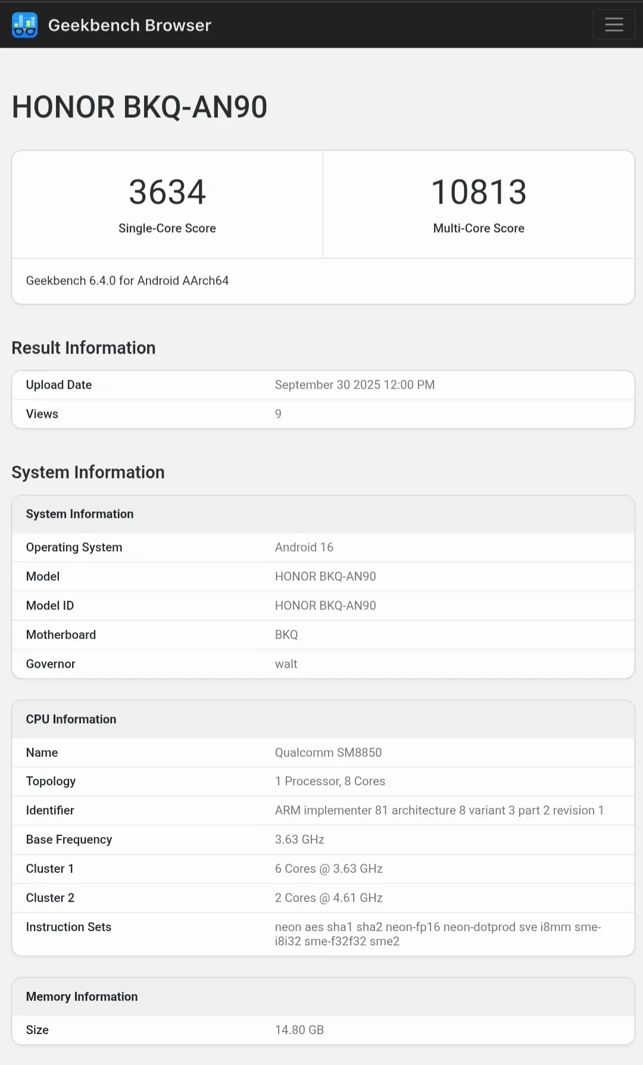Select the Qualcomm SM8850 CPU name
Viewport: 643px width, 1065px height.
click(328, 752)
